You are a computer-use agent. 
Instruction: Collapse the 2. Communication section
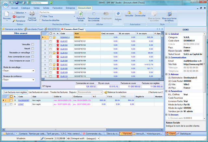click(166, 58)
